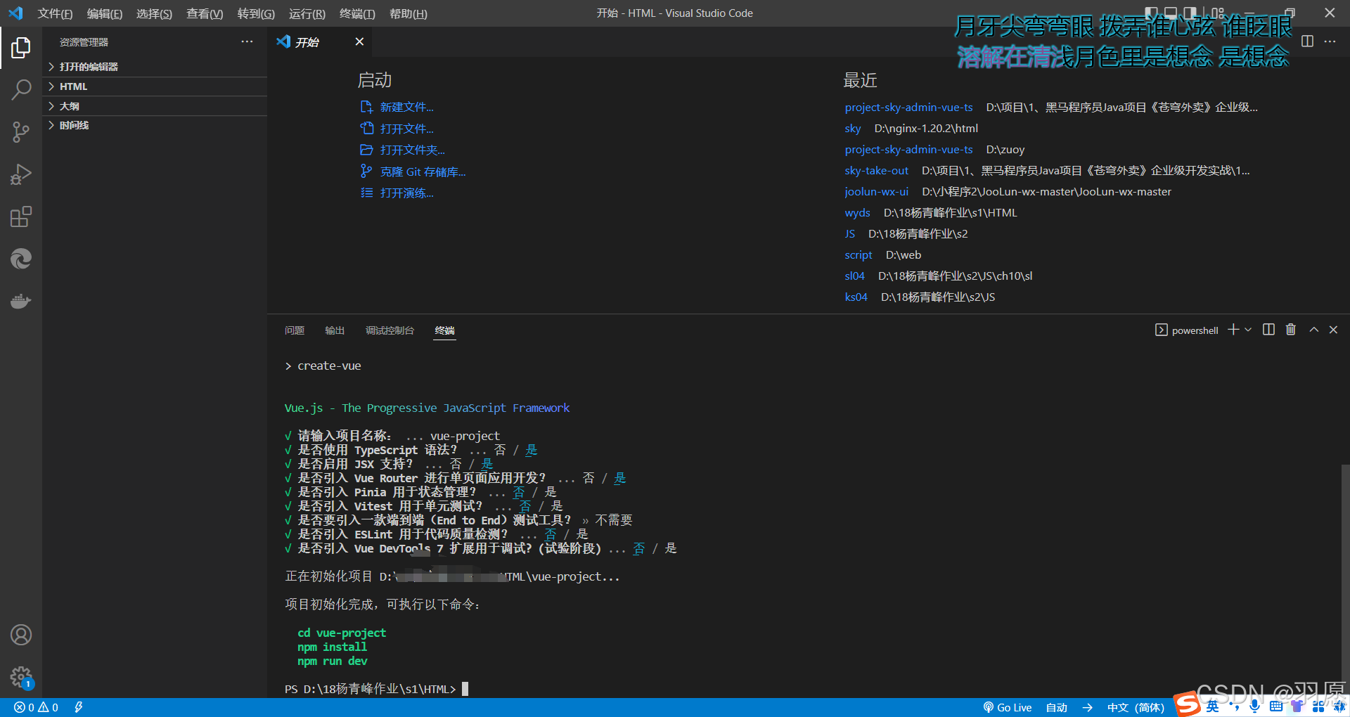Image resolution: width=1350 pixels, height=717 pixels.
Task: Open the Manage gear icon
Action: (x=21, y=678)
